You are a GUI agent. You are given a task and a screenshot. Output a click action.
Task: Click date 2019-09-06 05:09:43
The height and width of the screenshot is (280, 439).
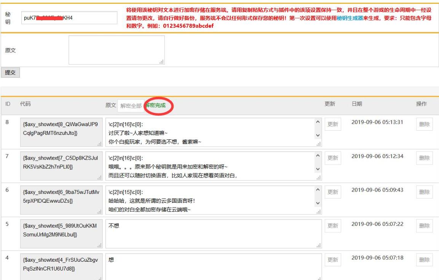[377, 190]
